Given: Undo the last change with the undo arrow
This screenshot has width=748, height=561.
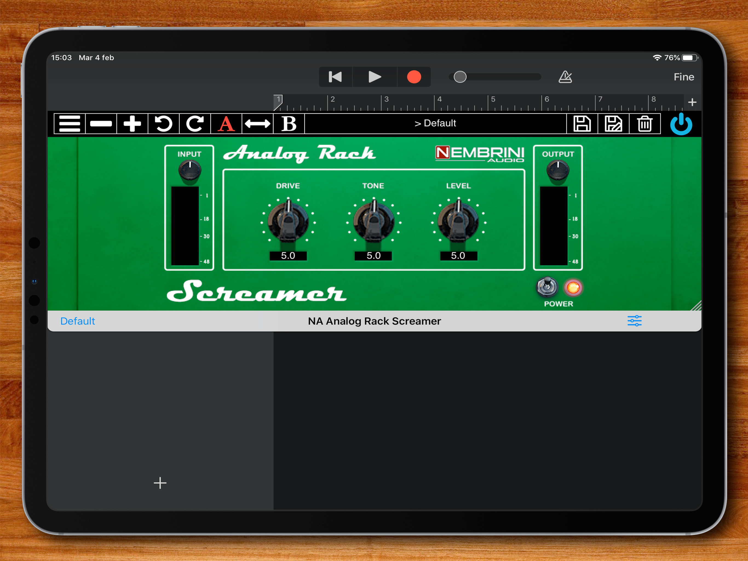Looking at the screenshot, I should click(163, 124).
